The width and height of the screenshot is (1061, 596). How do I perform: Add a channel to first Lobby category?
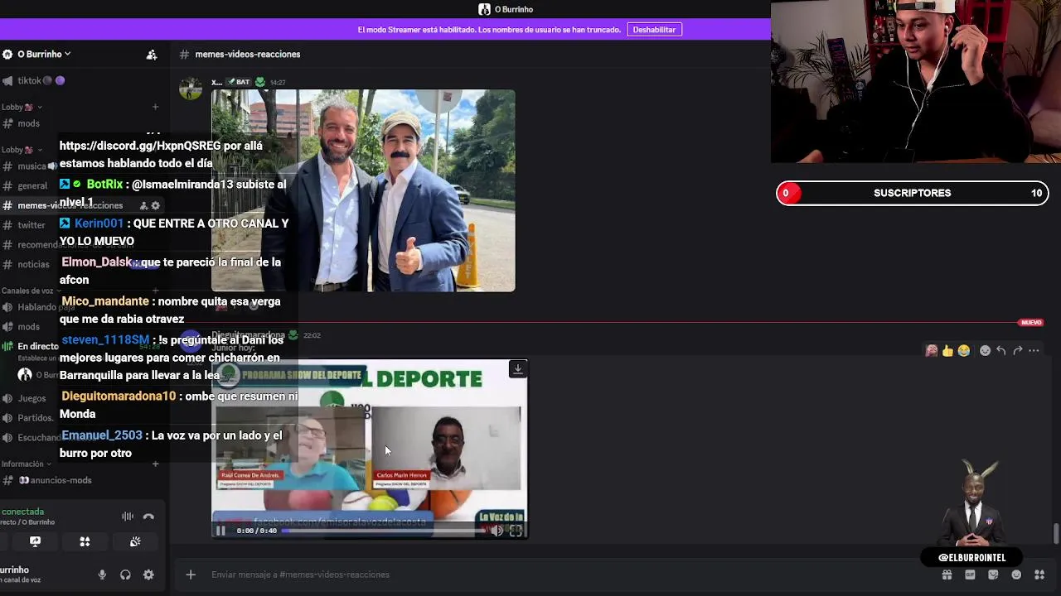[155, 107]
